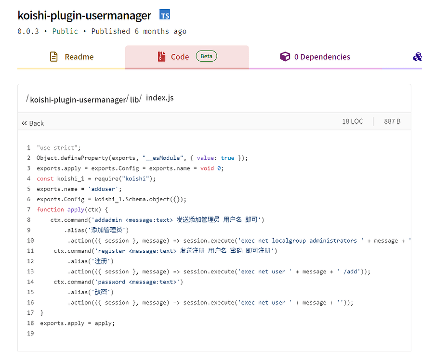Click line 4 require("koishi") statement
This screenshot has height=361, width=422.
96,179
